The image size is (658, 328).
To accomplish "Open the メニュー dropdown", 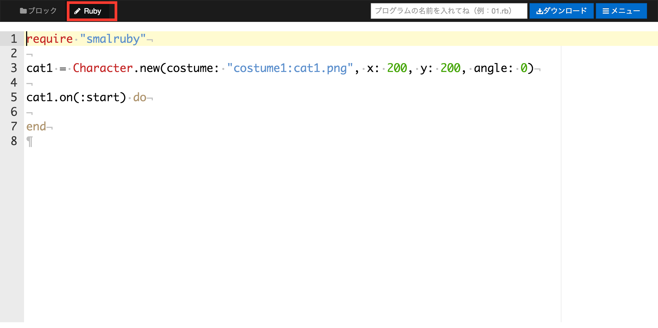I will 621,11.
